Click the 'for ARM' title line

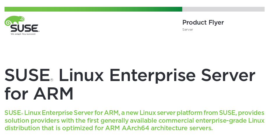(39, 93)
